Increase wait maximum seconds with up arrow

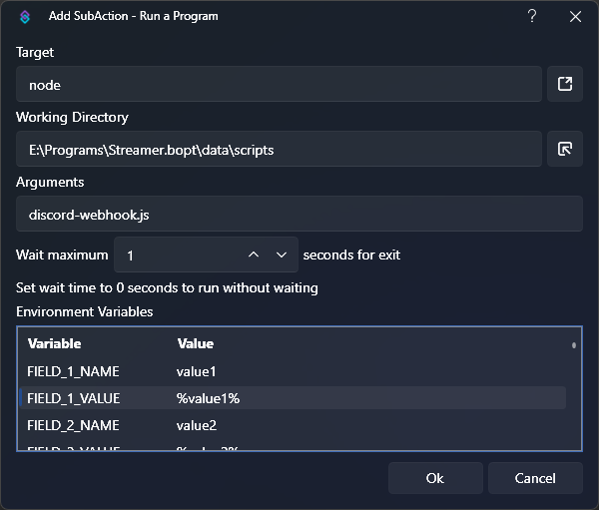254,255
